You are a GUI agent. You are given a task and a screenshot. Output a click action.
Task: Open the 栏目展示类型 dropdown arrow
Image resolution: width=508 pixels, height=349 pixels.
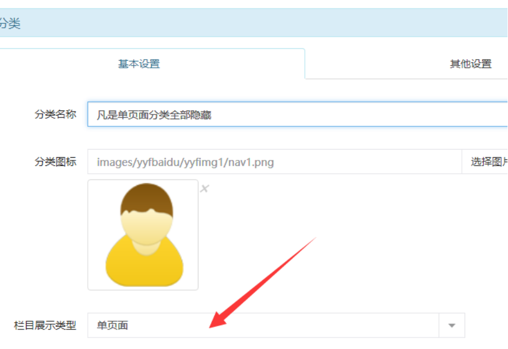click(x=452, y=325)
